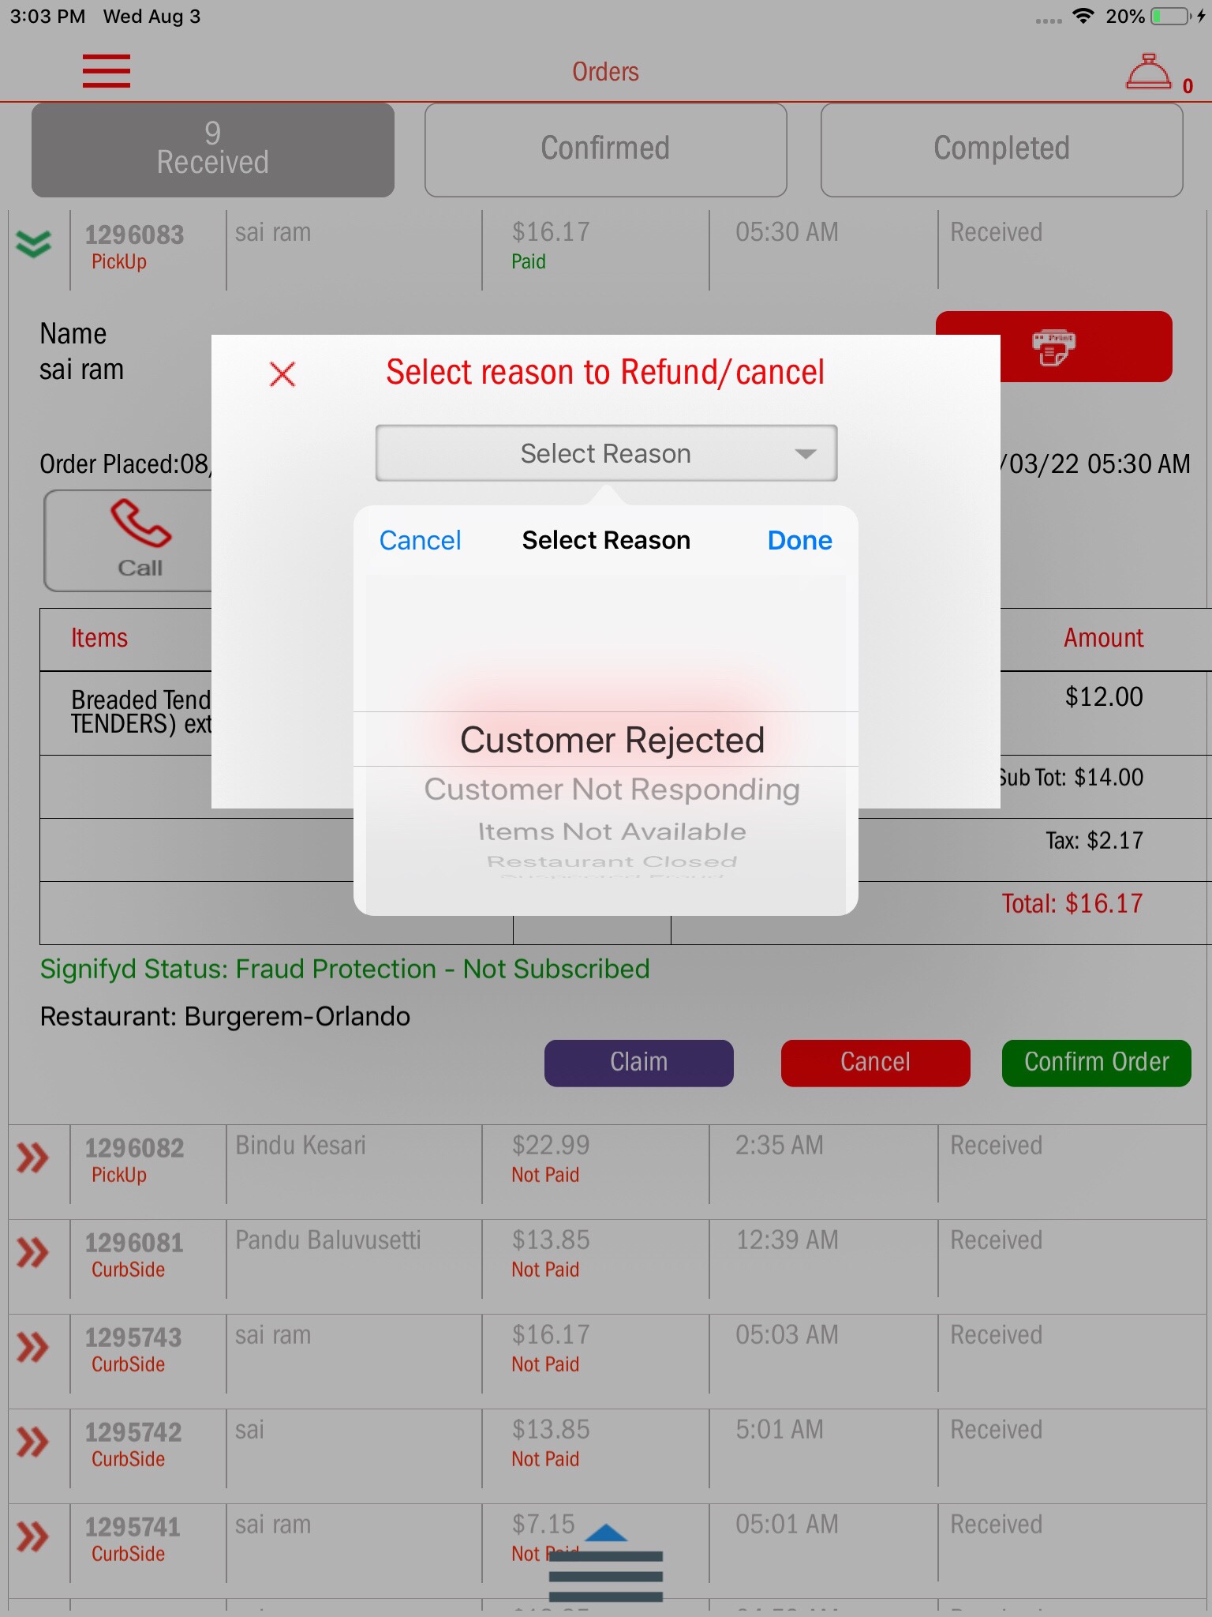Tap blue Cancel in reason picker
Viewport: 1212px width, 1617px height.
pyautogui.click(x=420, y=541)
